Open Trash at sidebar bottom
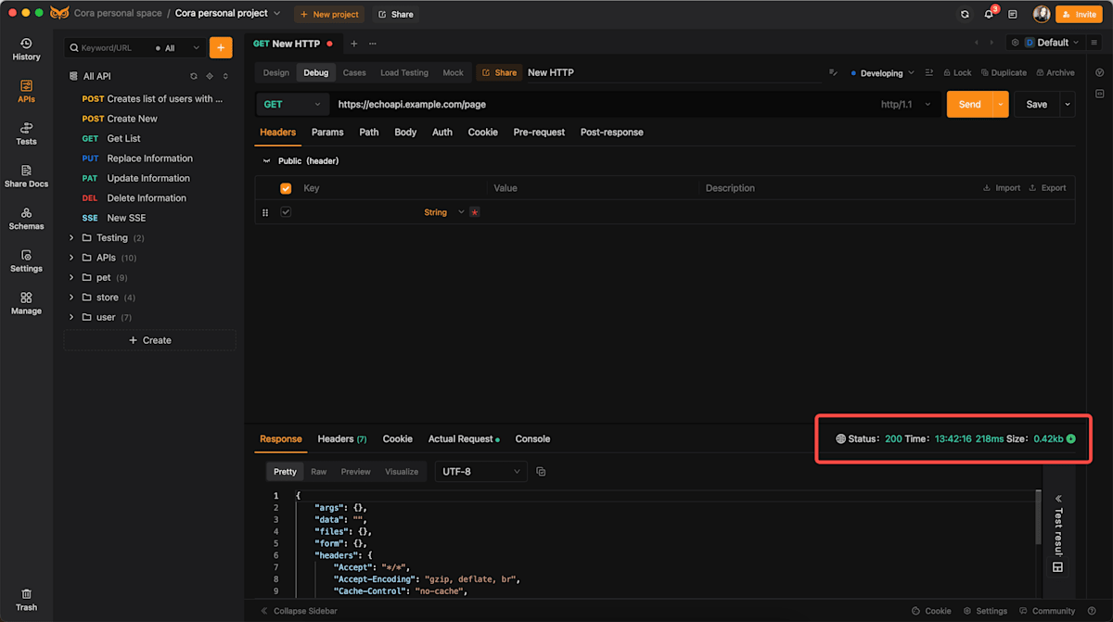Viewport: 1113px width, 622px height. (26, 600)
